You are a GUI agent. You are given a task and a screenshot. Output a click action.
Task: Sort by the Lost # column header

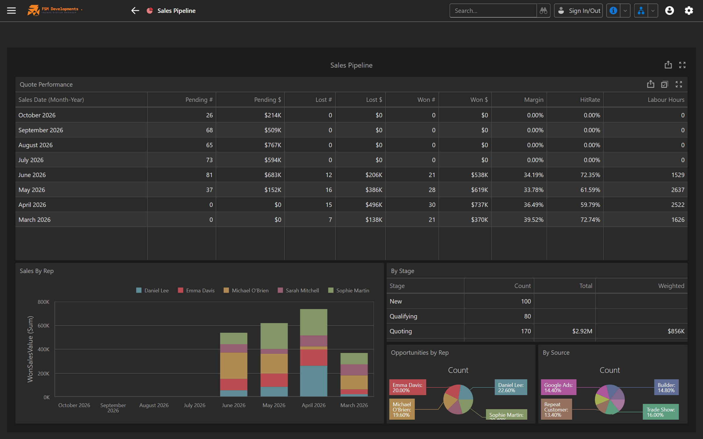pyautogui.click(x=310, y=100)
